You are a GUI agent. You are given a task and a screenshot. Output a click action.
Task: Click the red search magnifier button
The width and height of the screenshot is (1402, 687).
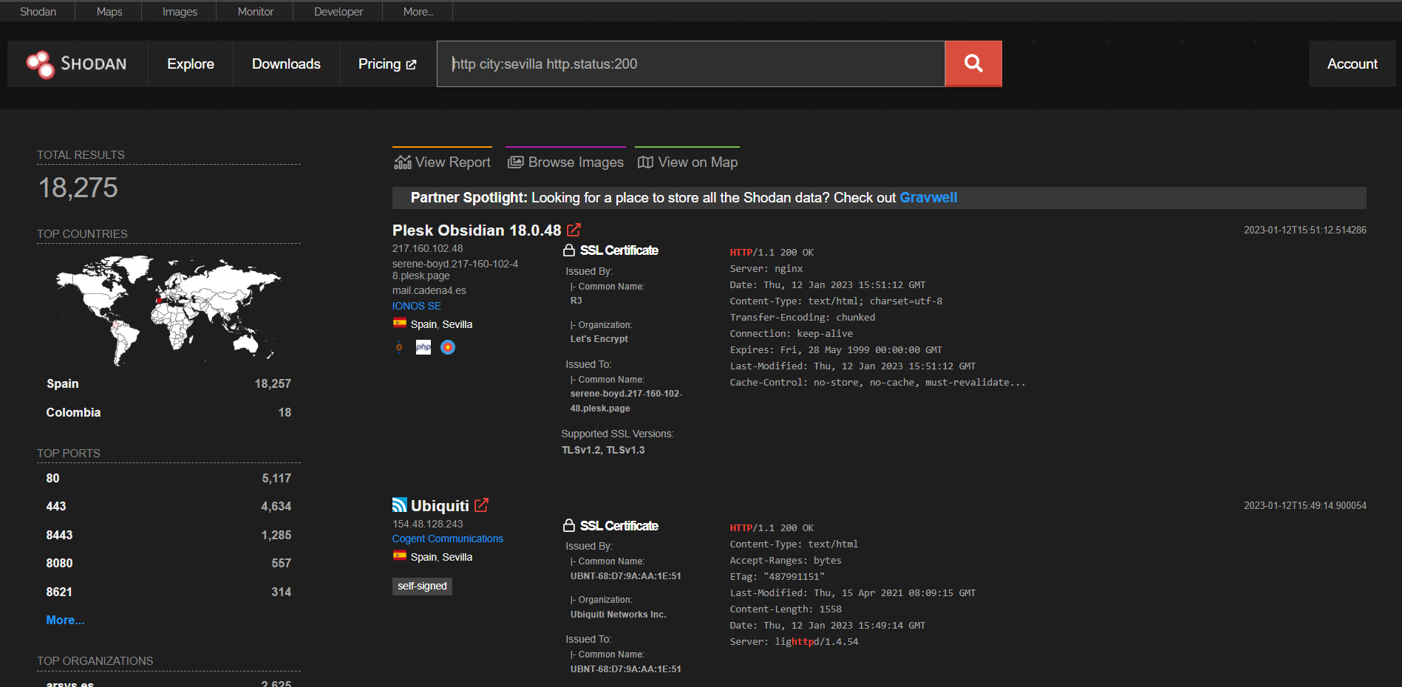tap(973, 64)
